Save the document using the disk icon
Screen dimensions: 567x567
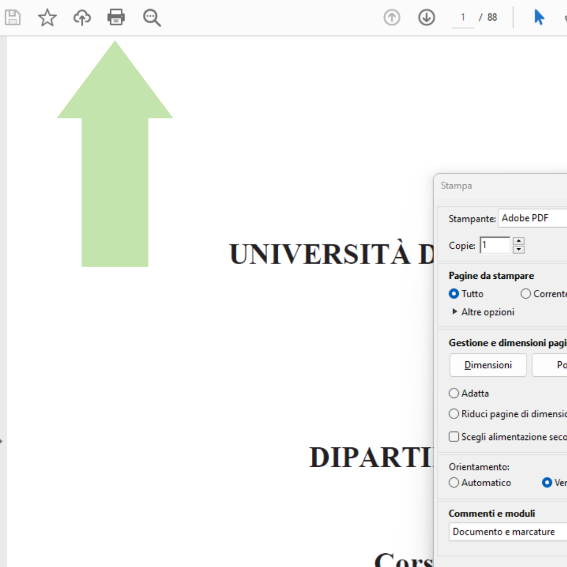pos(13,17)
